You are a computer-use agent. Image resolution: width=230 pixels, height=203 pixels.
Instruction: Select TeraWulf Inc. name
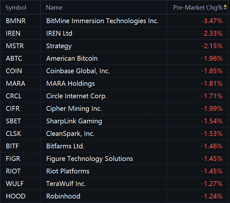coord(66,184)
